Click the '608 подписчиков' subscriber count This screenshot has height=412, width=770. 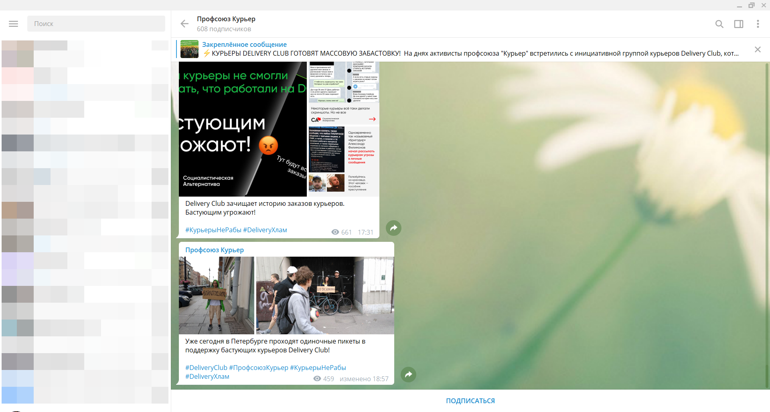pyautogui.click(x=224, y=29)
